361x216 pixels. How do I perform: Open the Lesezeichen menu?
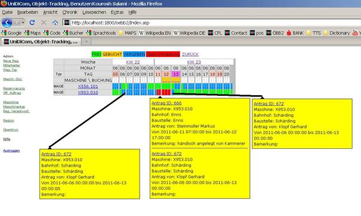(x=94, y=12)
